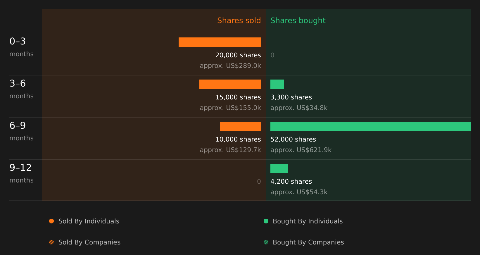Click the green 9–12 months bought bar
The image size is (480, 255).
[x=279, y=168]
